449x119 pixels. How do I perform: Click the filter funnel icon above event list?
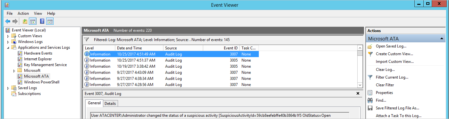pos(86,40)
